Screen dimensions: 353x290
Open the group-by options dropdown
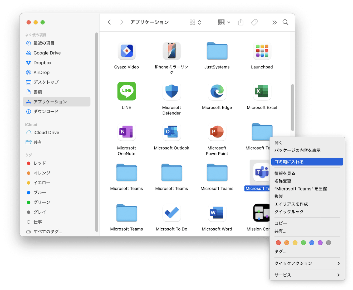coord(224,22)
